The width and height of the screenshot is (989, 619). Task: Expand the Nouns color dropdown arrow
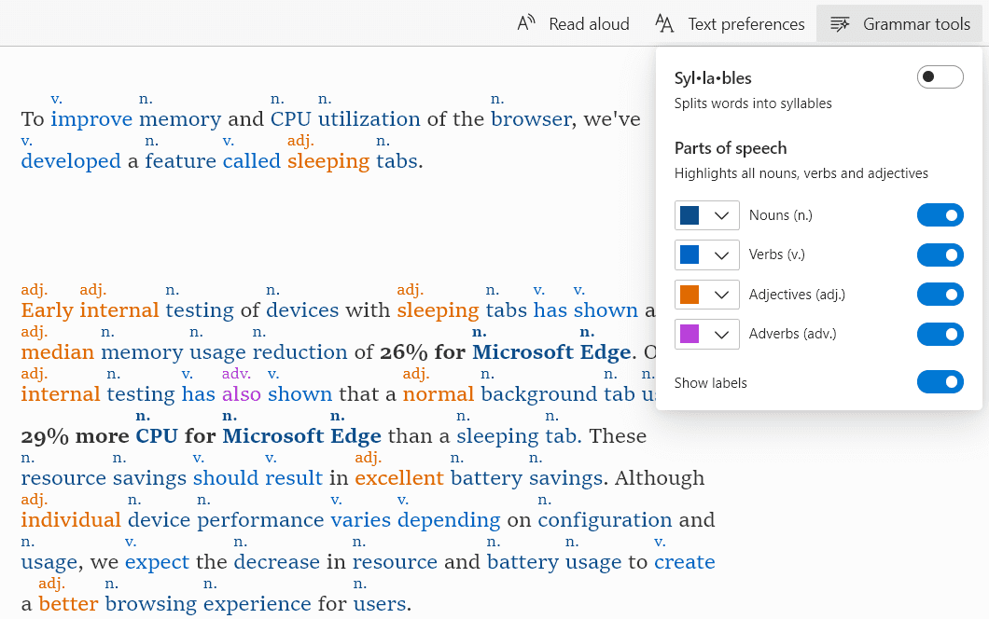[721, 216]
